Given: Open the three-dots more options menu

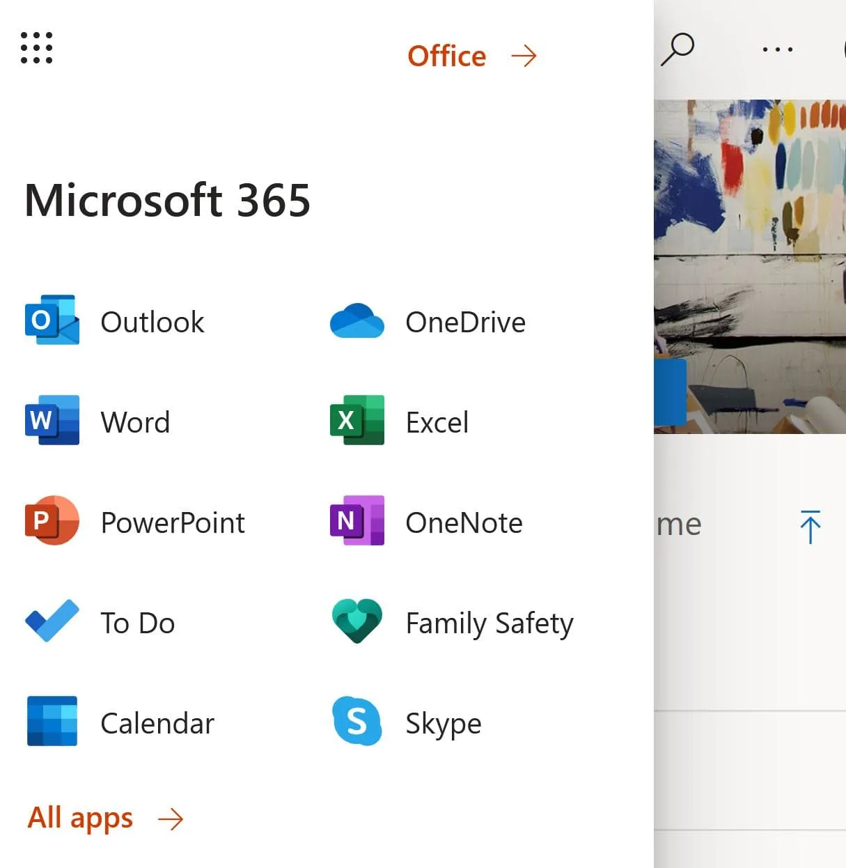Looking at the screenshot, I should [778, 49].
